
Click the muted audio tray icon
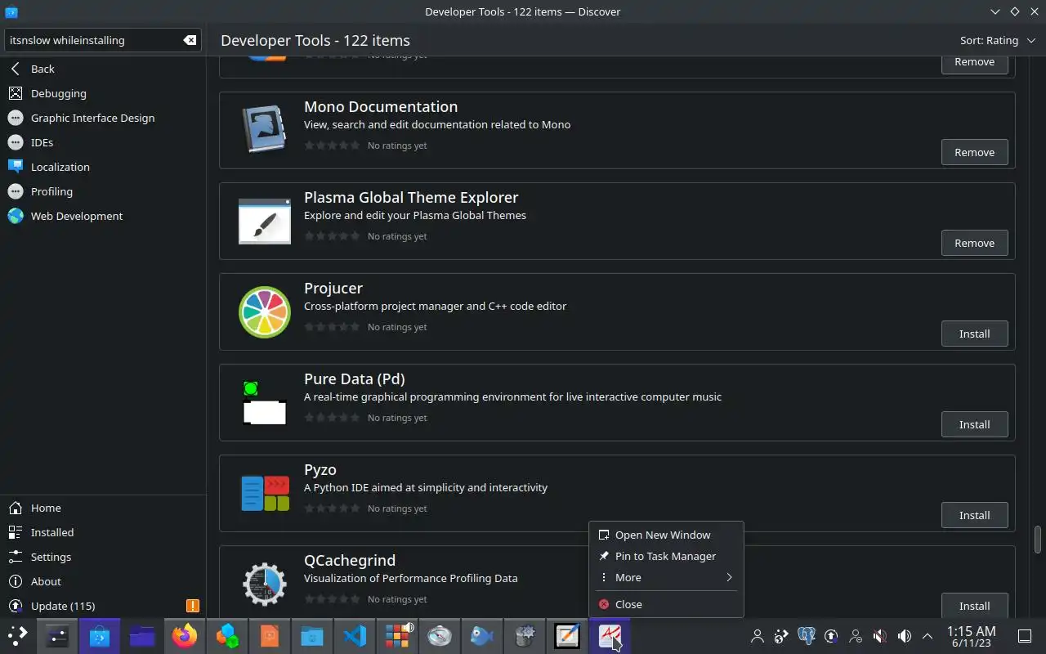(880, 636)
